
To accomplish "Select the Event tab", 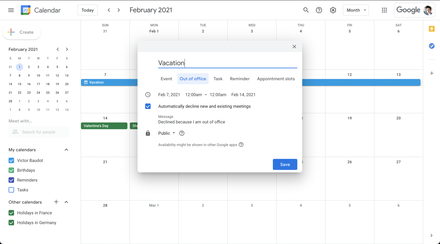I will click(166, 79).
